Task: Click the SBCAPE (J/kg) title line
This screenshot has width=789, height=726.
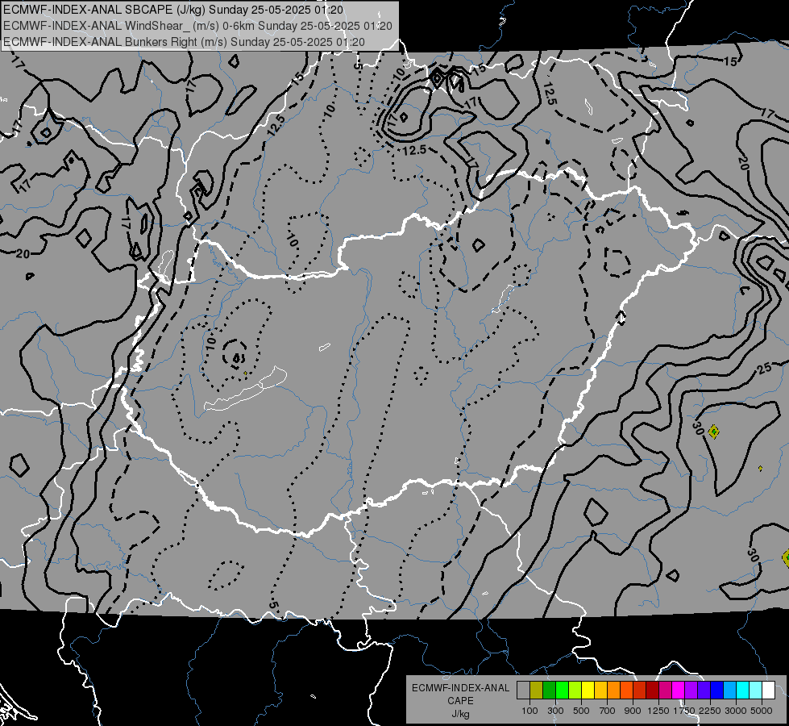Action: [173, 10]
